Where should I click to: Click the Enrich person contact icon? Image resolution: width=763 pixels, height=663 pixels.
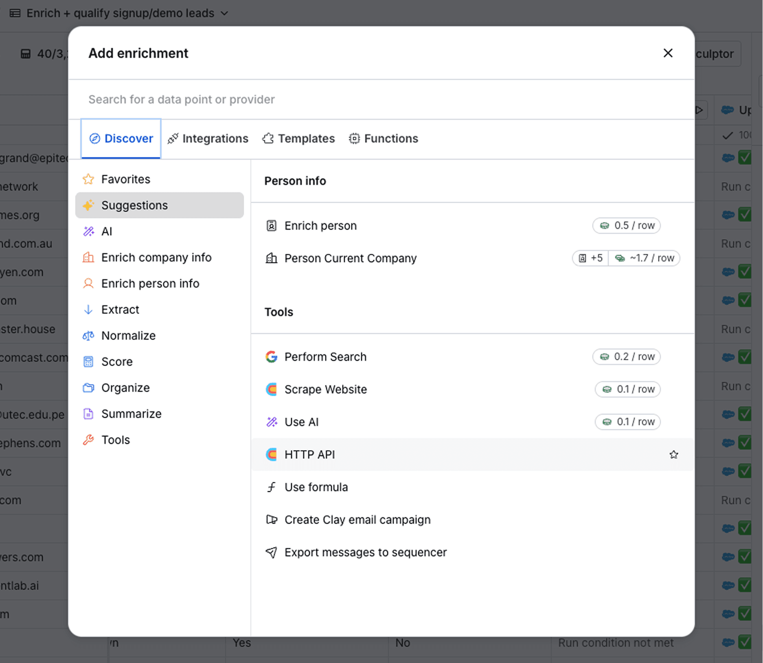[272, 226]
